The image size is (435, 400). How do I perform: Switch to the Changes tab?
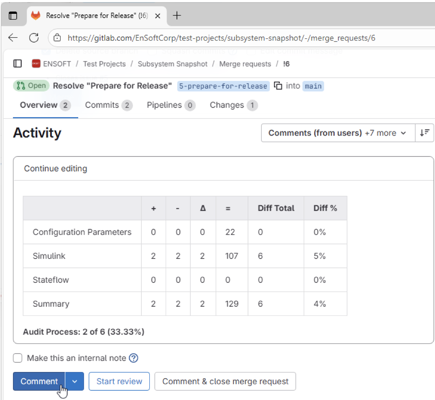(x=233, y=105)
